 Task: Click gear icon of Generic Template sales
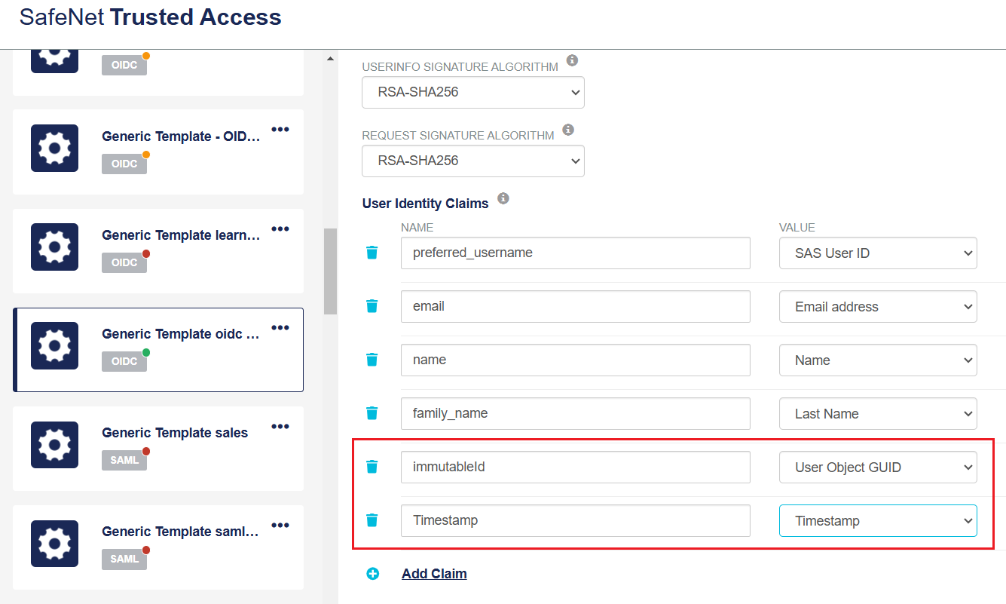coord(54,445)
